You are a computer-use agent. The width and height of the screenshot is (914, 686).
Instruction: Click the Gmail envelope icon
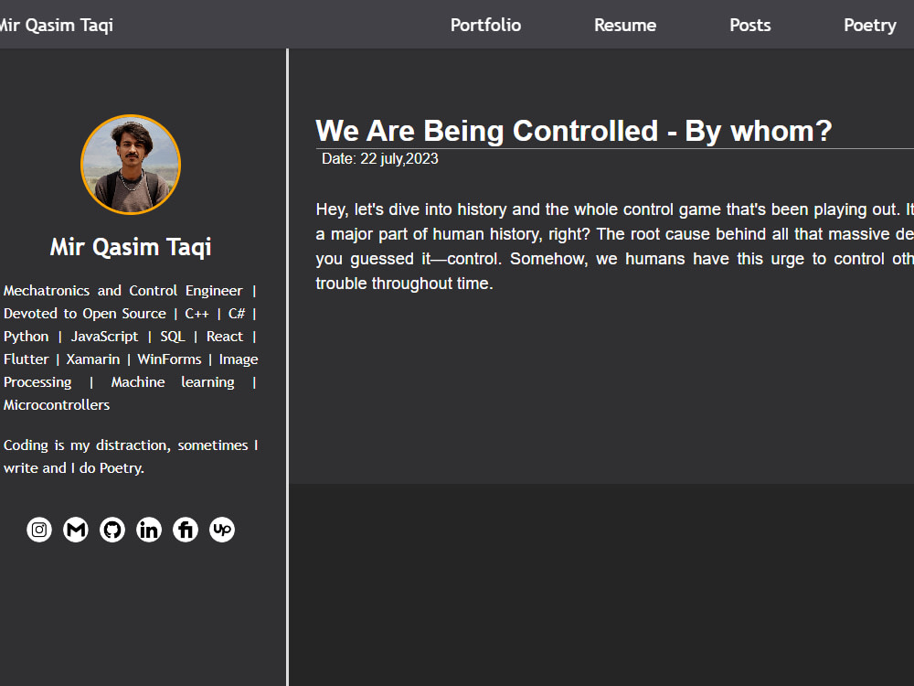click(76, 530)
